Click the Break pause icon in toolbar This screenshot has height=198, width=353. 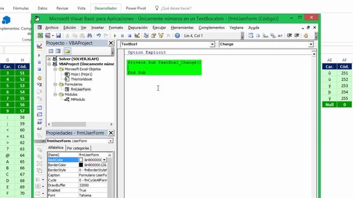click(x=122, y=36)
